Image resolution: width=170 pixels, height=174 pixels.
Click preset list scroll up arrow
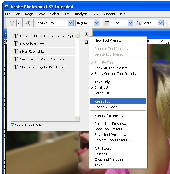[77, 35]
